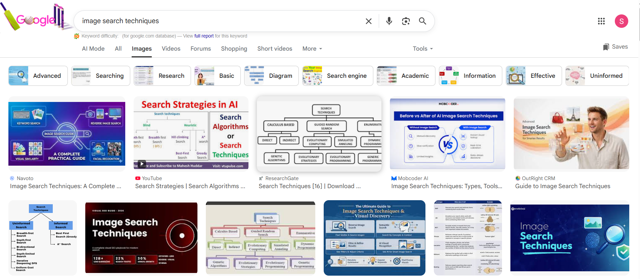Expand the More search categories dropdown

312,49
